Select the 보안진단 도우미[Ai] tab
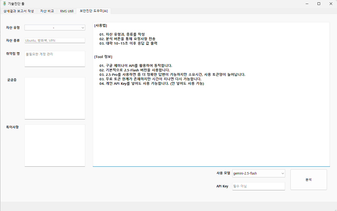 click(x=94, y=11)
